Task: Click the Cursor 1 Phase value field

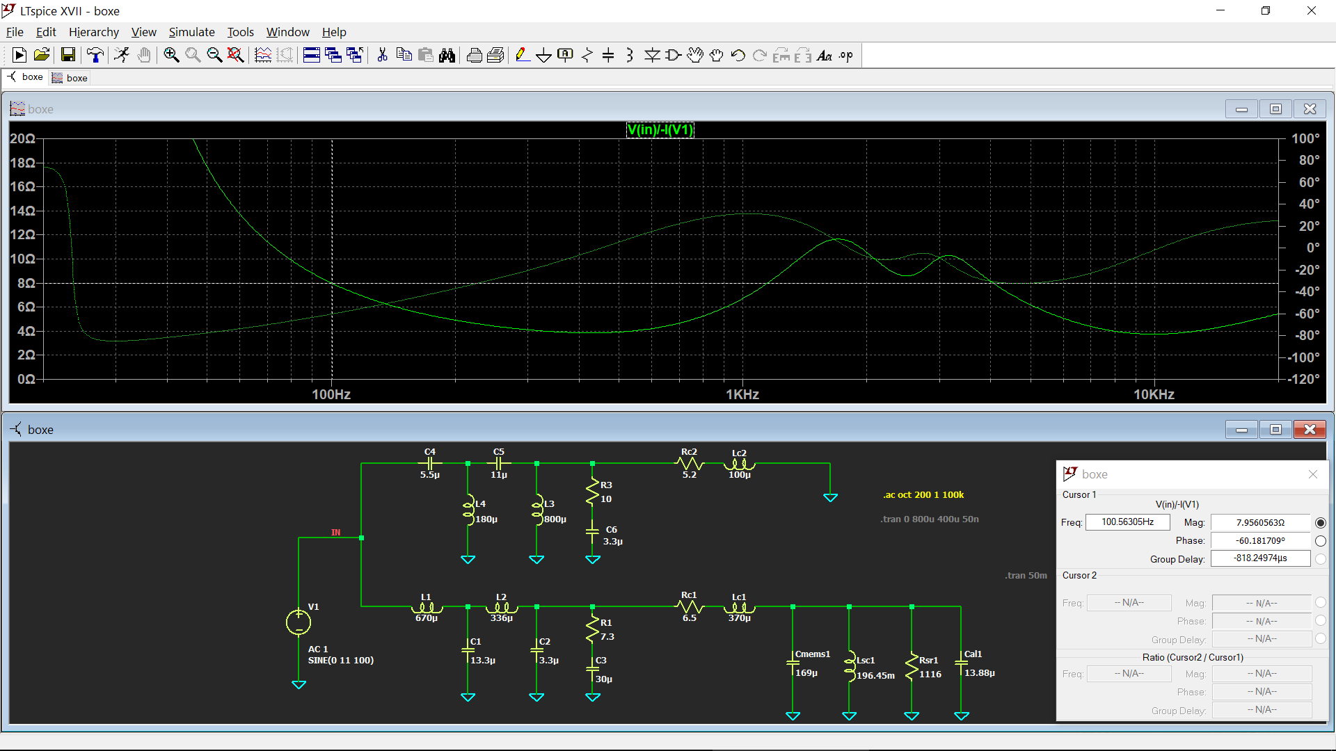Action: tap(1260, 540)
